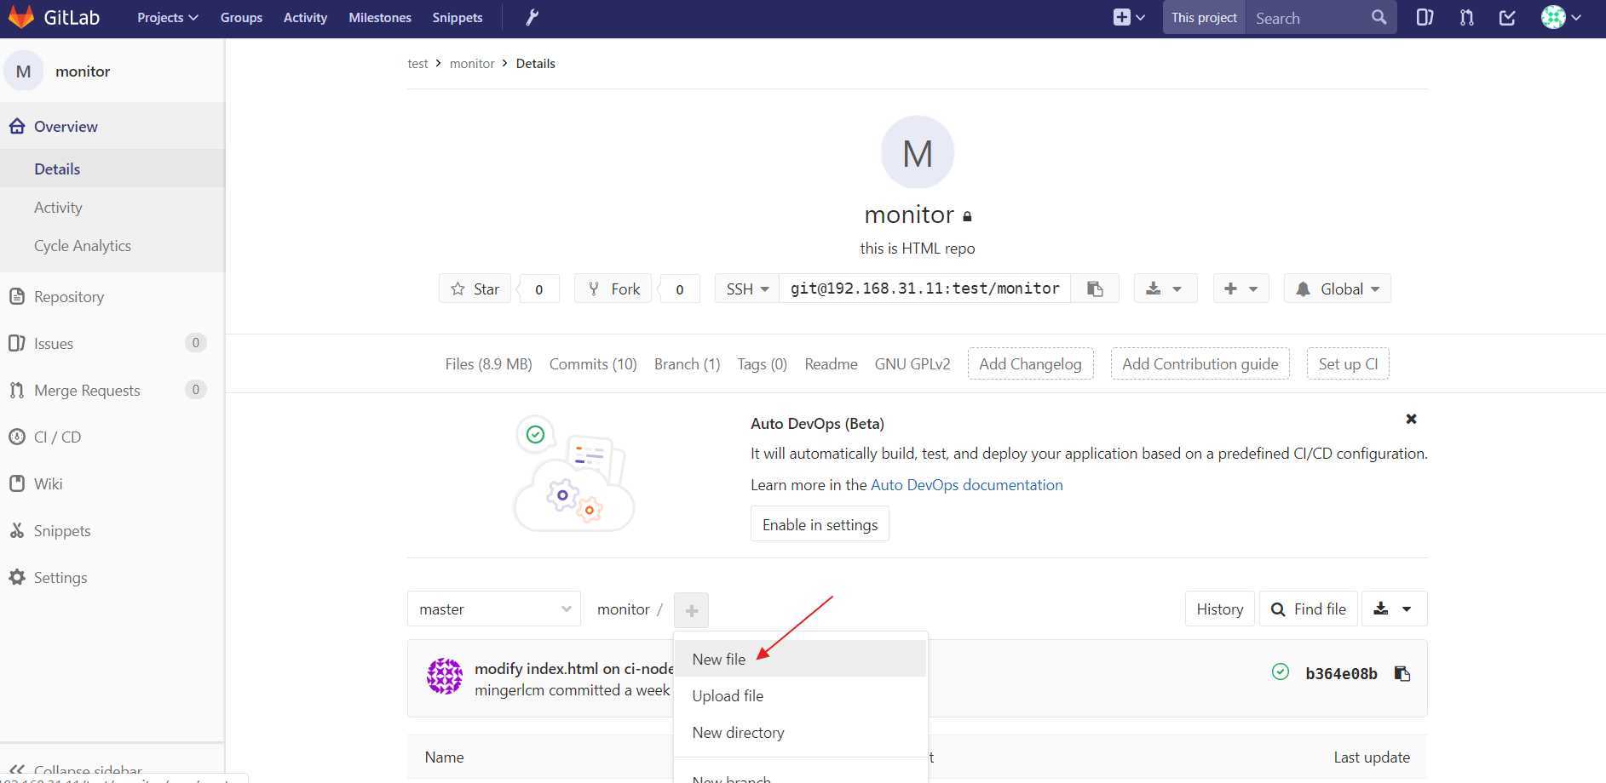This screenshot has height=783, width=1606.
Task: Click the 'test' breadcrumb link
Action: click(x=417, y=64)
